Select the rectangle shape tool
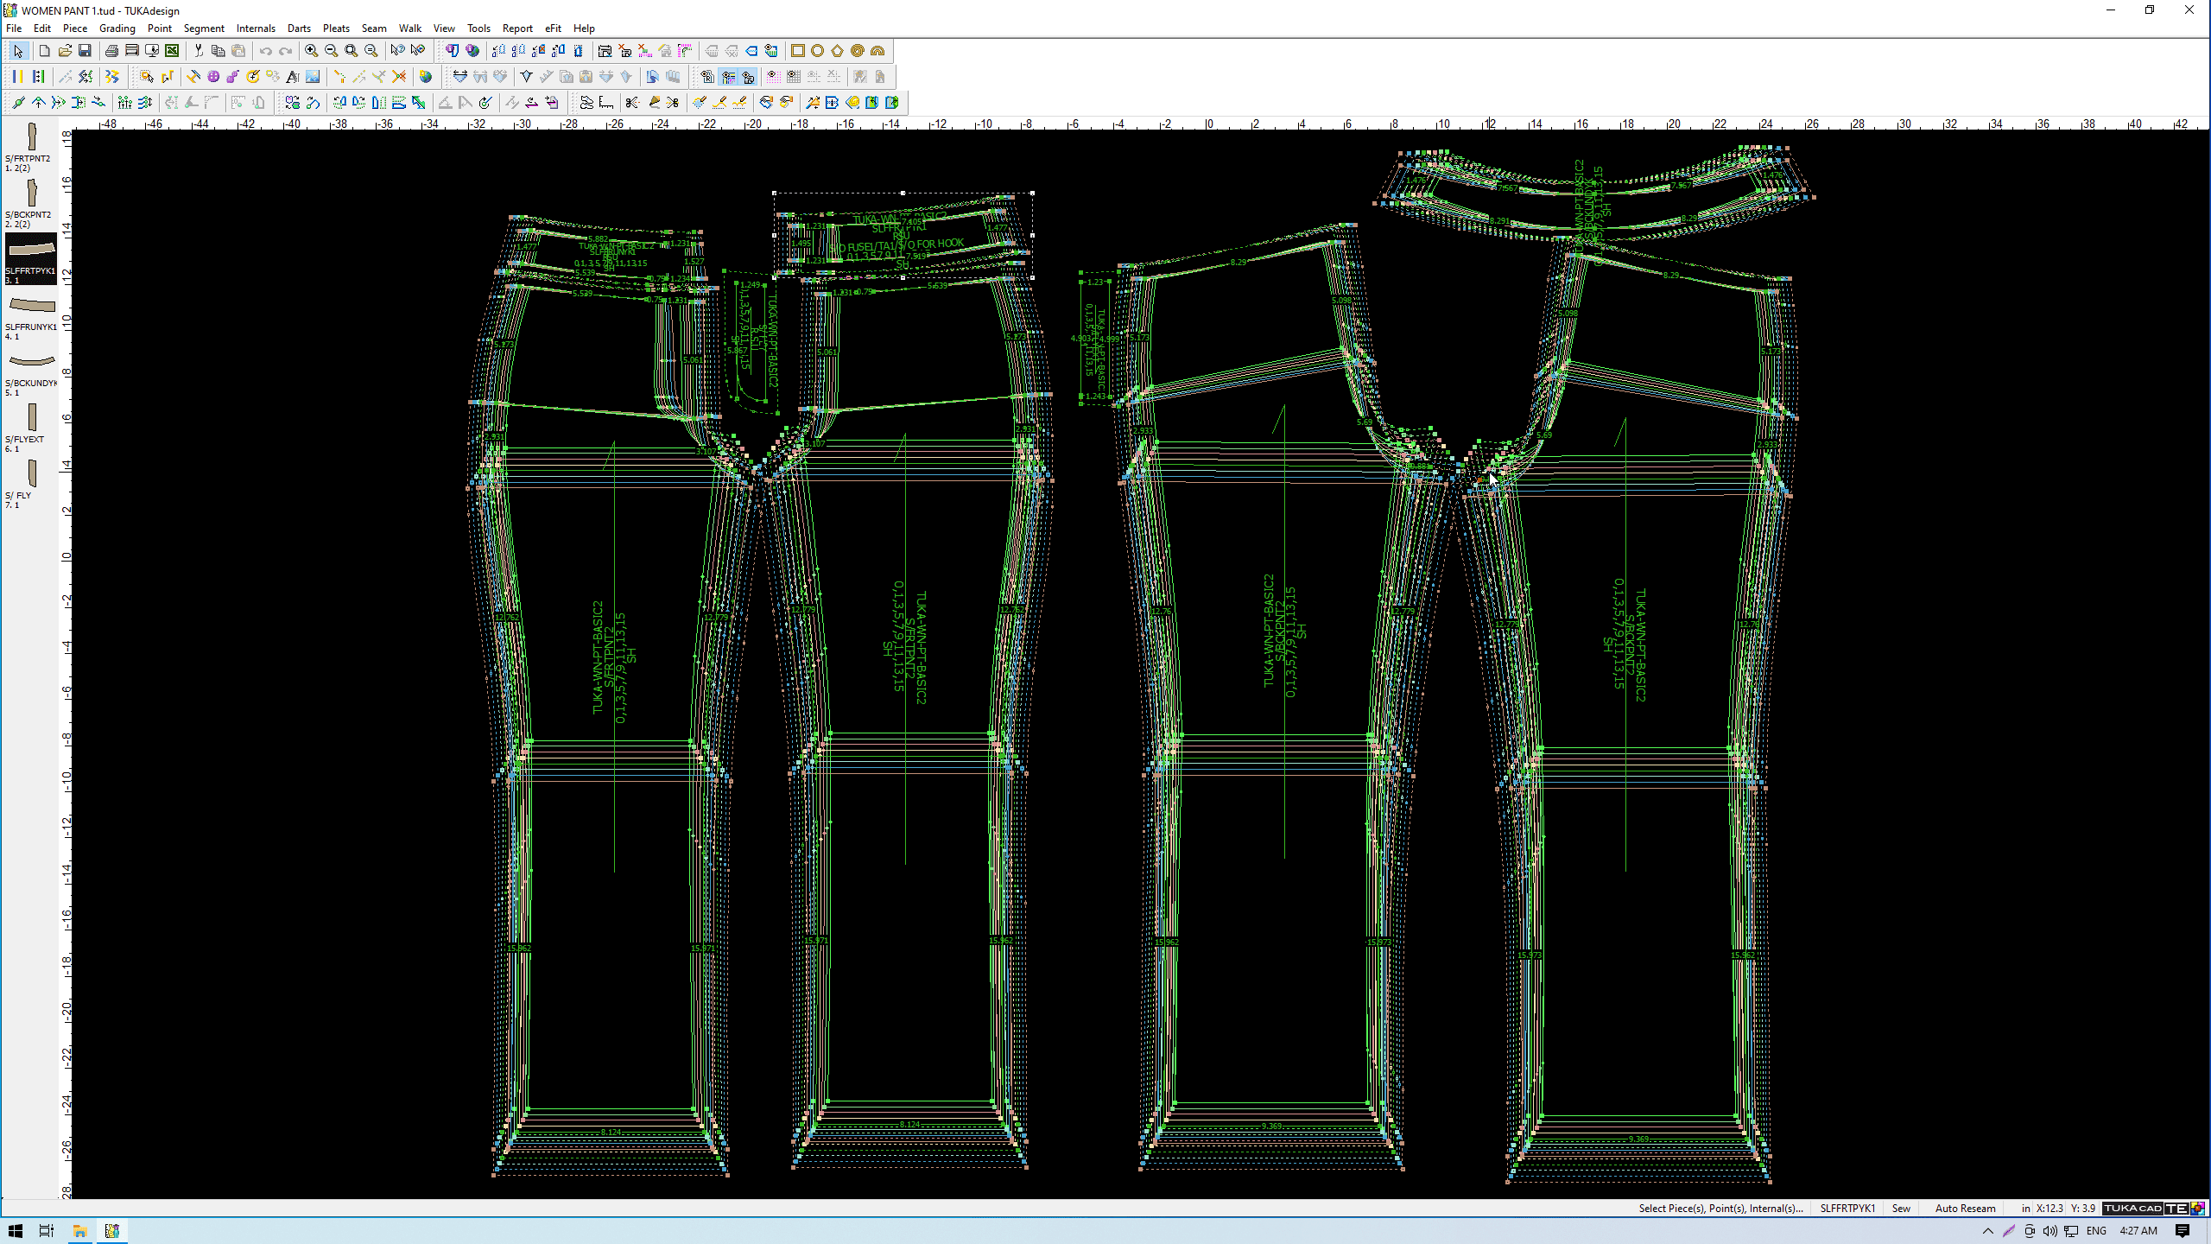 click(x=798, y=51)
